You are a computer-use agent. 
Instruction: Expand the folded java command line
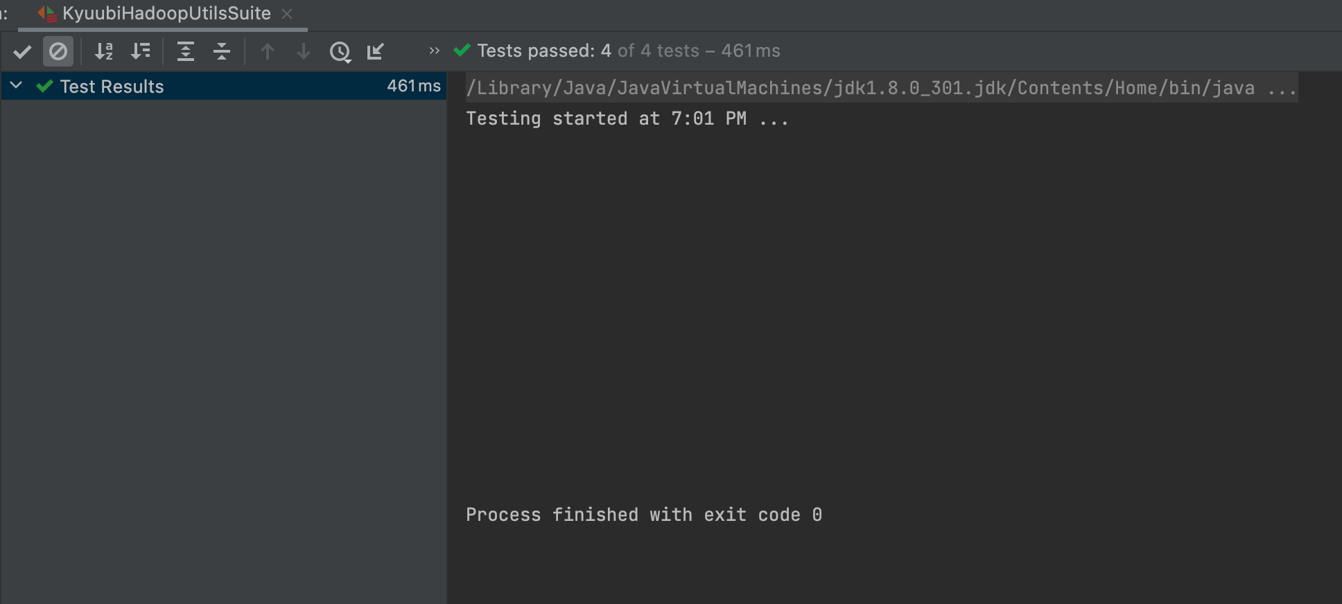pos(1282,88)
